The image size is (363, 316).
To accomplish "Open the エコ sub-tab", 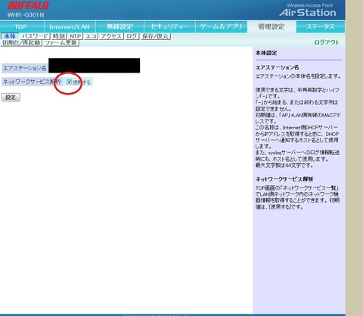I will (91, 36).
